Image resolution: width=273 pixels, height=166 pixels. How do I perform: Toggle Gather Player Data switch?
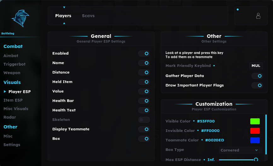[x=257, y=76]
